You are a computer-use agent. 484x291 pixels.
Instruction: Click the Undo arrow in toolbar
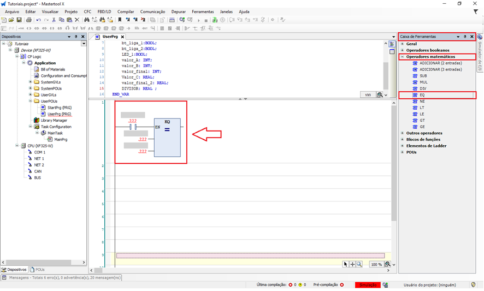coord(38,20)
